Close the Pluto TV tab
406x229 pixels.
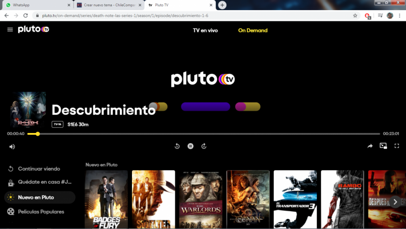[211, 5]
